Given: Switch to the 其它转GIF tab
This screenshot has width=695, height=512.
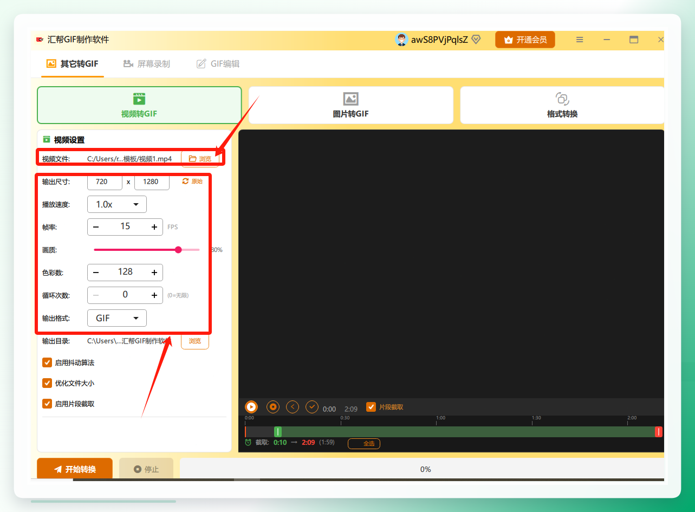Looking at the screenshot, I should [x=73, y=64].
